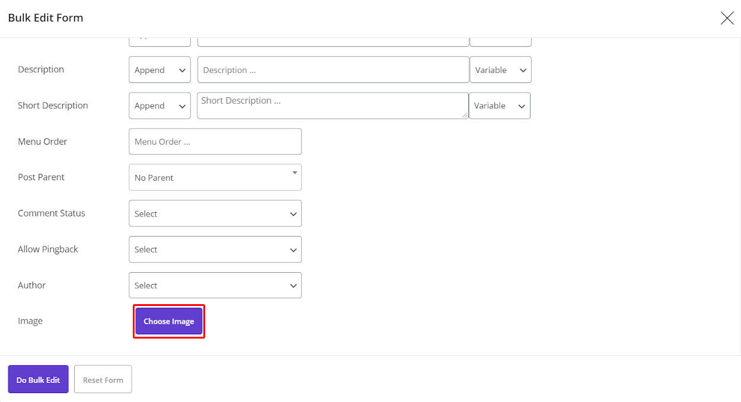Open the Short Description Append dropdown
The height and width of the screenshot is (402, 741).
point(159,106)
